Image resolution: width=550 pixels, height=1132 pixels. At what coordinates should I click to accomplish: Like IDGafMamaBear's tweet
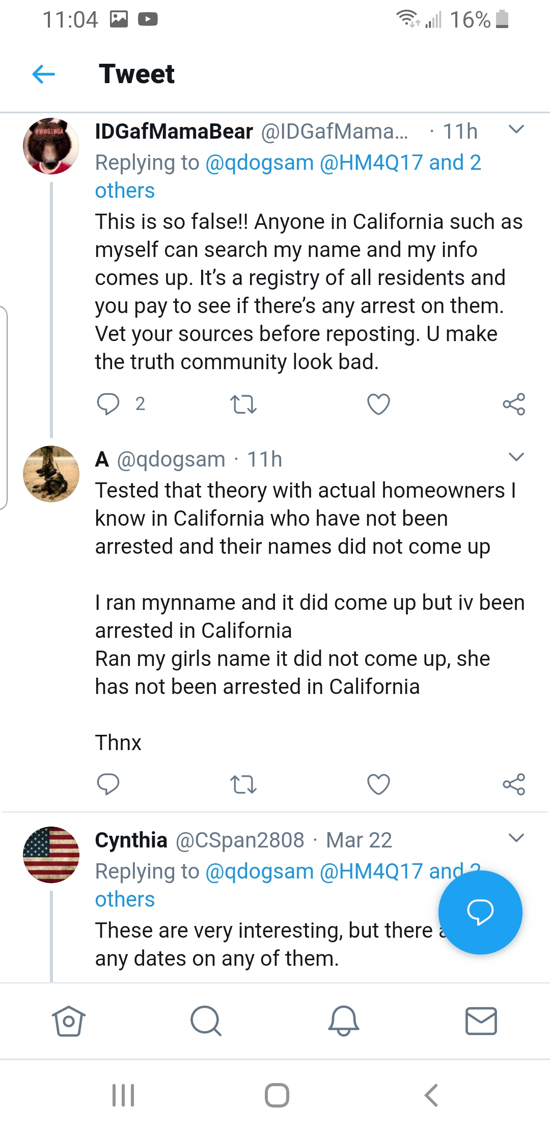(378, 404)
